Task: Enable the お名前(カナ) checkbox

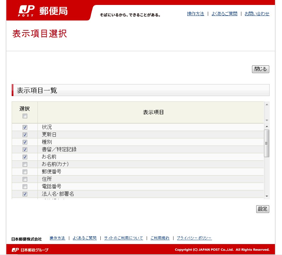Action: 25,164
